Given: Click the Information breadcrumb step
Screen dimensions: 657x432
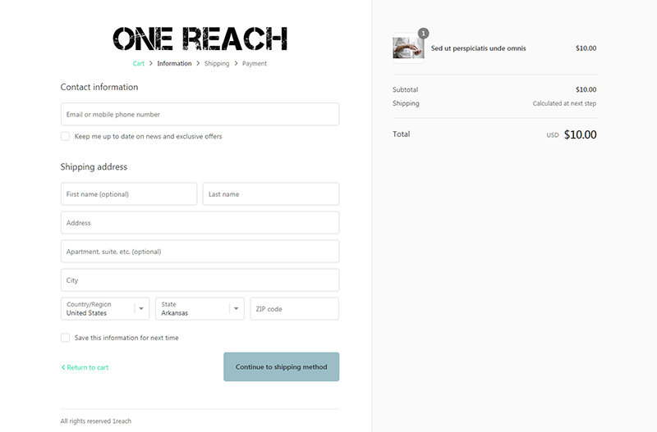Looking at the screenshot, I should pyautogui.click(x=174, y=63).
